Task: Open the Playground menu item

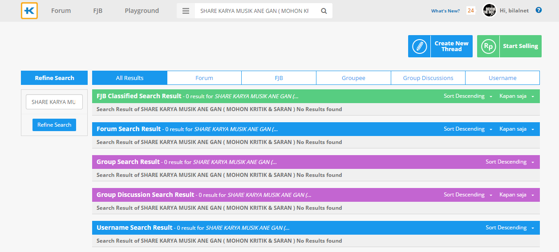Action: pos(142,11)
